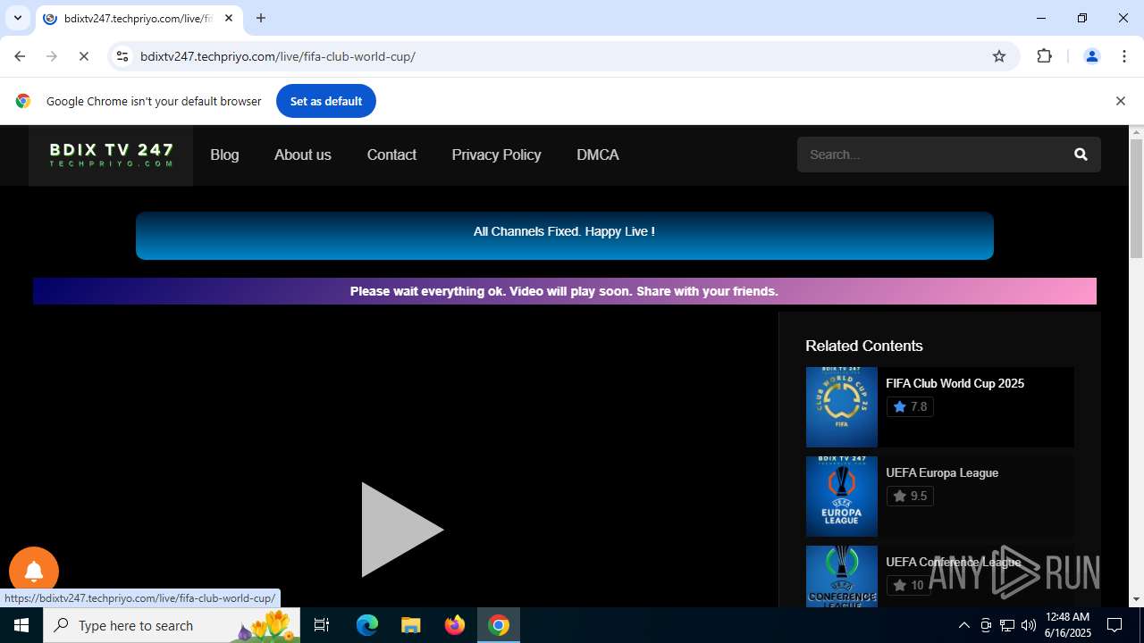
Task: Open the taskbar clock and date
Action: pos(1067,625)
